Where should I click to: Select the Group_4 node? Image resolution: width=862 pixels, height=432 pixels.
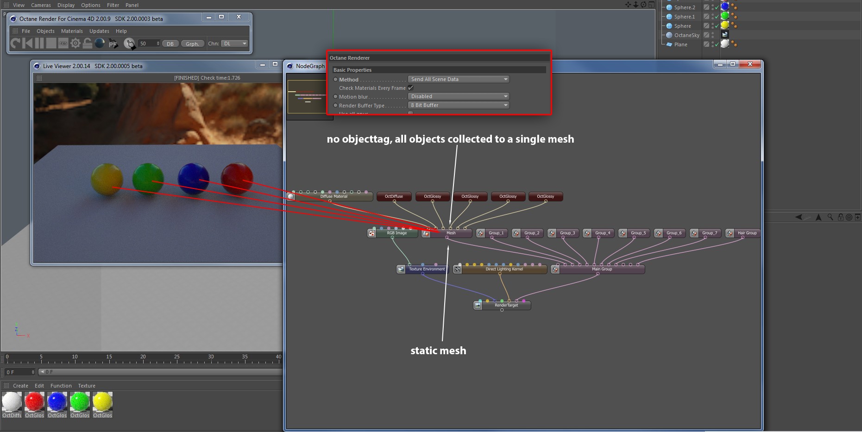598,233
